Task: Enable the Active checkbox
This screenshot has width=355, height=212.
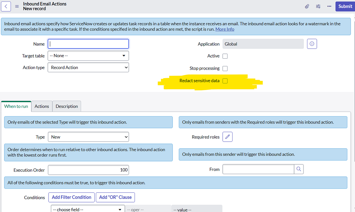Action: (225, 56)
